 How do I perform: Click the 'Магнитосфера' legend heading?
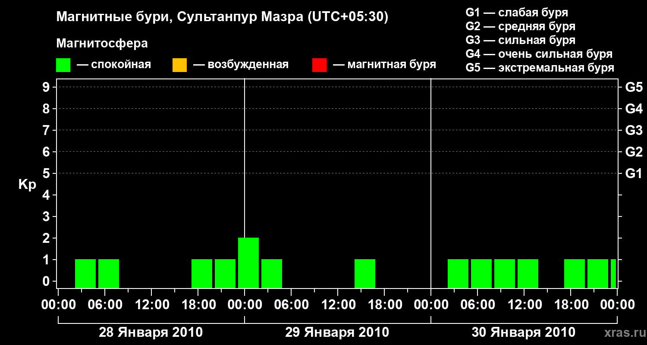102,44
